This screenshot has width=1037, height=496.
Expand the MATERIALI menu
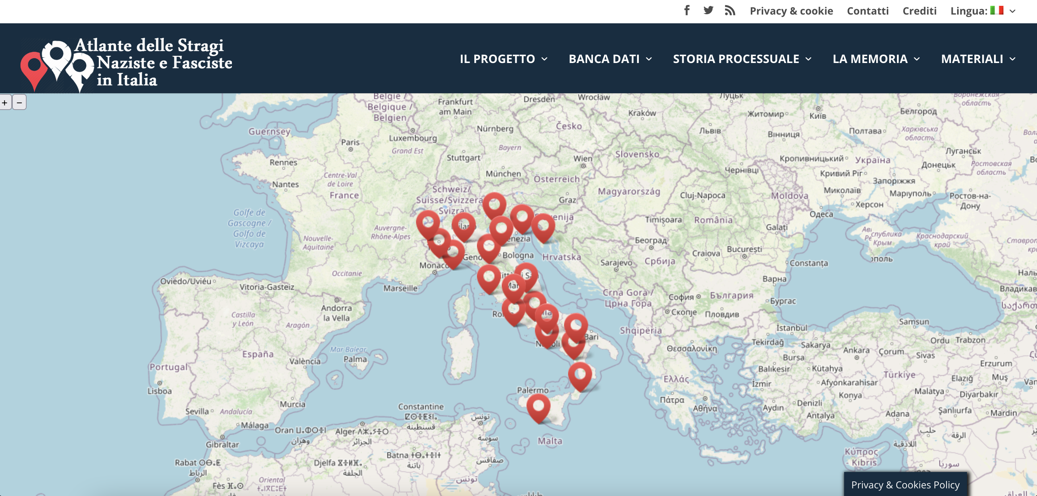click(978, 59)
